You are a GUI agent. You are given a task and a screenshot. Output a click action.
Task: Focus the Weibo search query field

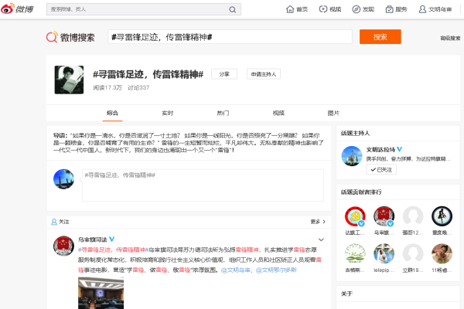pyautogui.click(x=230, y=37)
